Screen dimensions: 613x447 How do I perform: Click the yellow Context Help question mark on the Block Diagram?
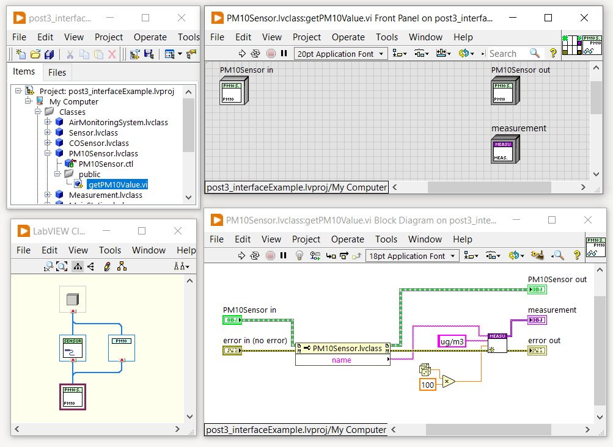coord(576,256)
